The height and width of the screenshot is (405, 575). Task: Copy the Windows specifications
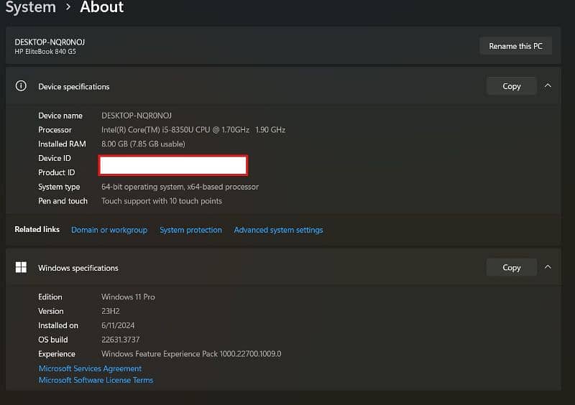pos(511,267)
